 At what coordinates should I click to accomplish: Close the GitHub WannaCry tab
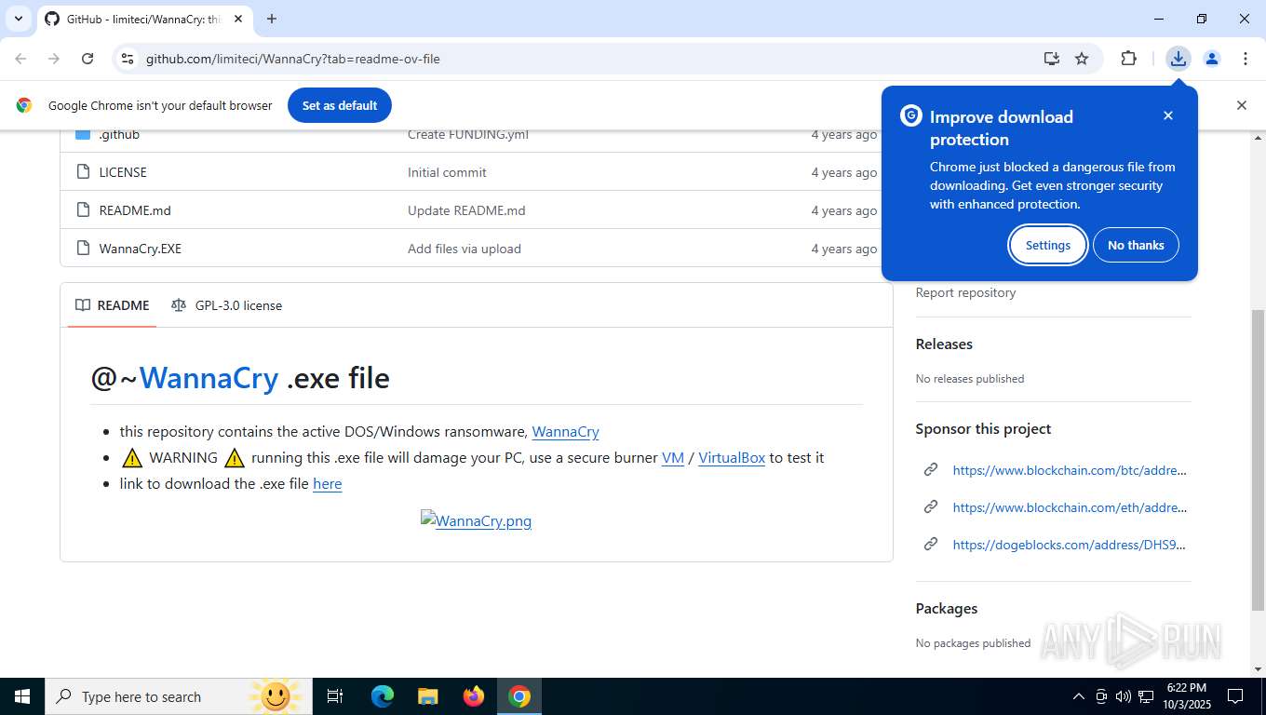(238, 19)
